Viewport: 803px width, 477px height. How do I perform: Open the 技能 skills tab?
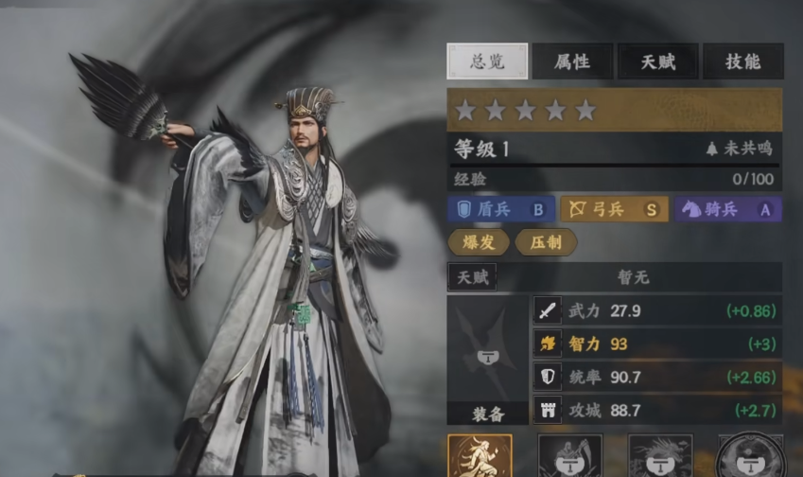point(743,62)
